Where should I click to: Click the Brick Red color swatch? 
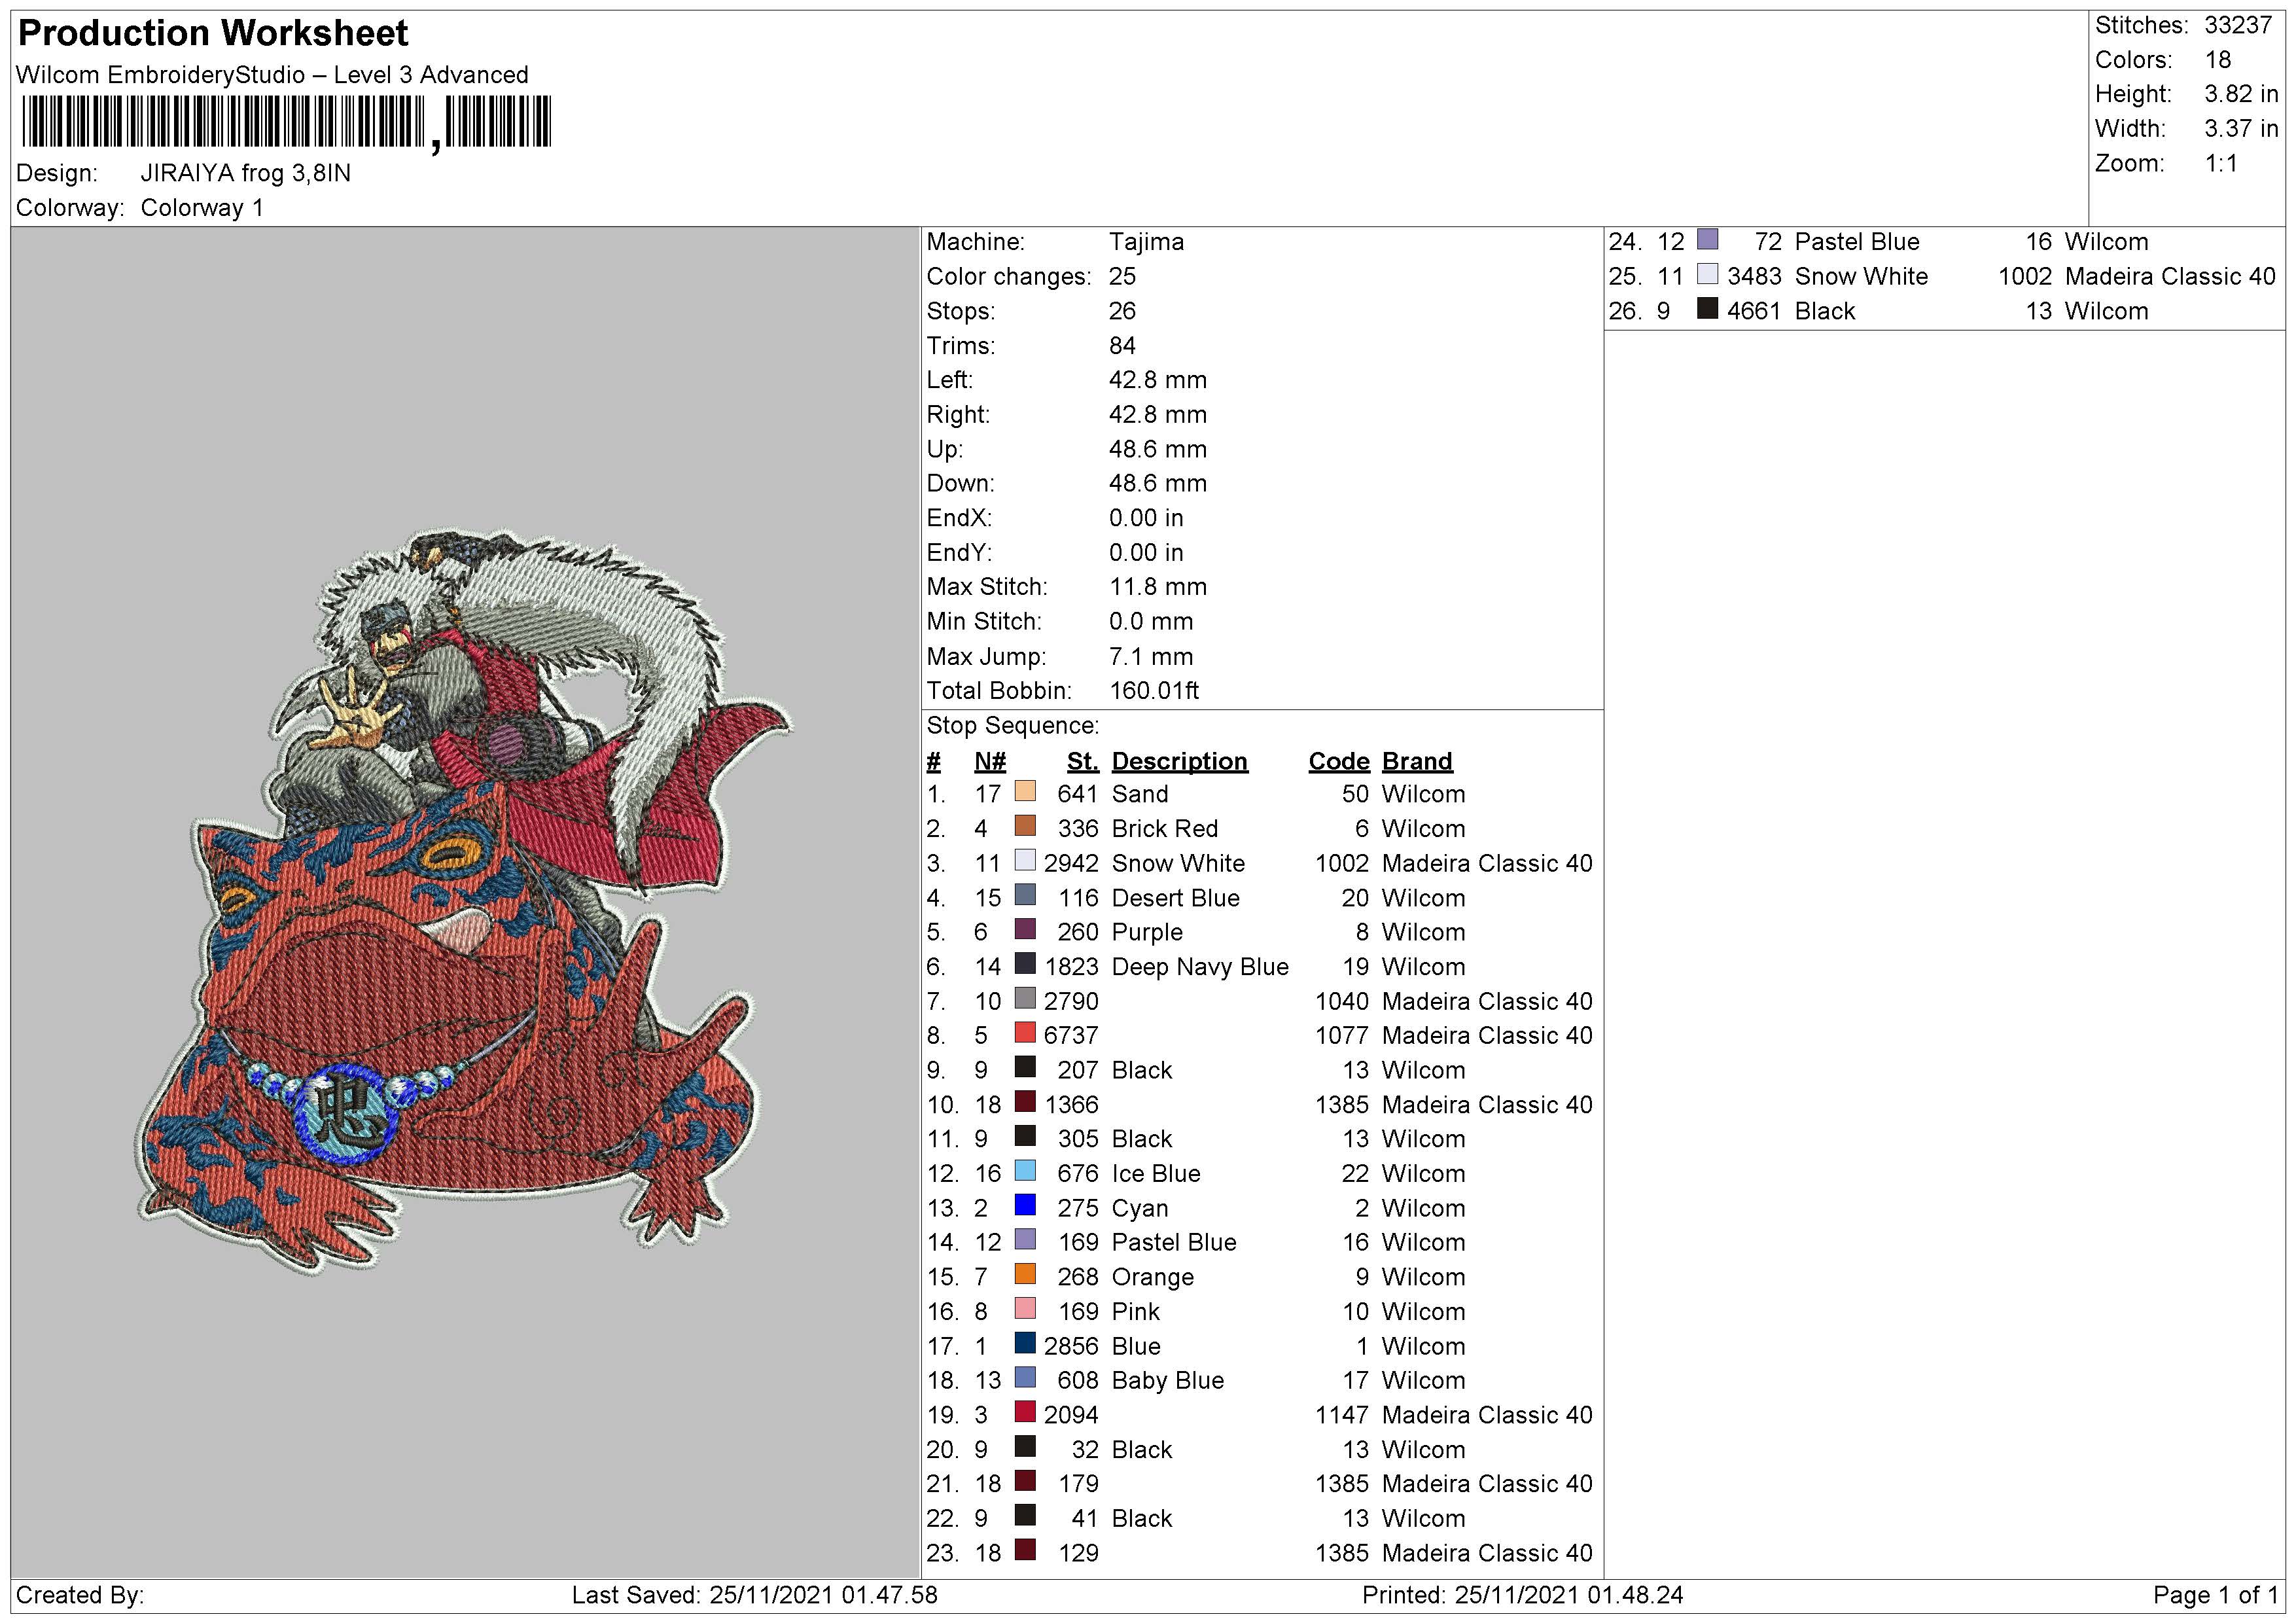click(1025, 826)
